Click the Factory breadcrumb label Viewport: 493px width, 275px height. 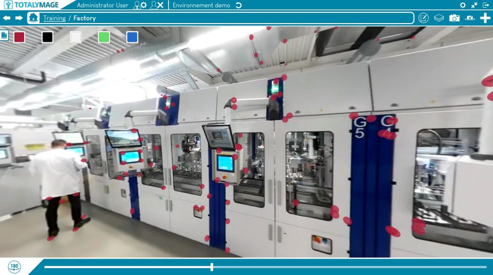click(x=85, y=18)
